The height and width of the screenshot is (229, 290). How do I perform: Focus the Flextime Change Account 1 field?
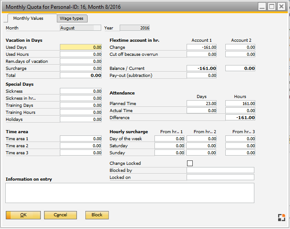202,47
